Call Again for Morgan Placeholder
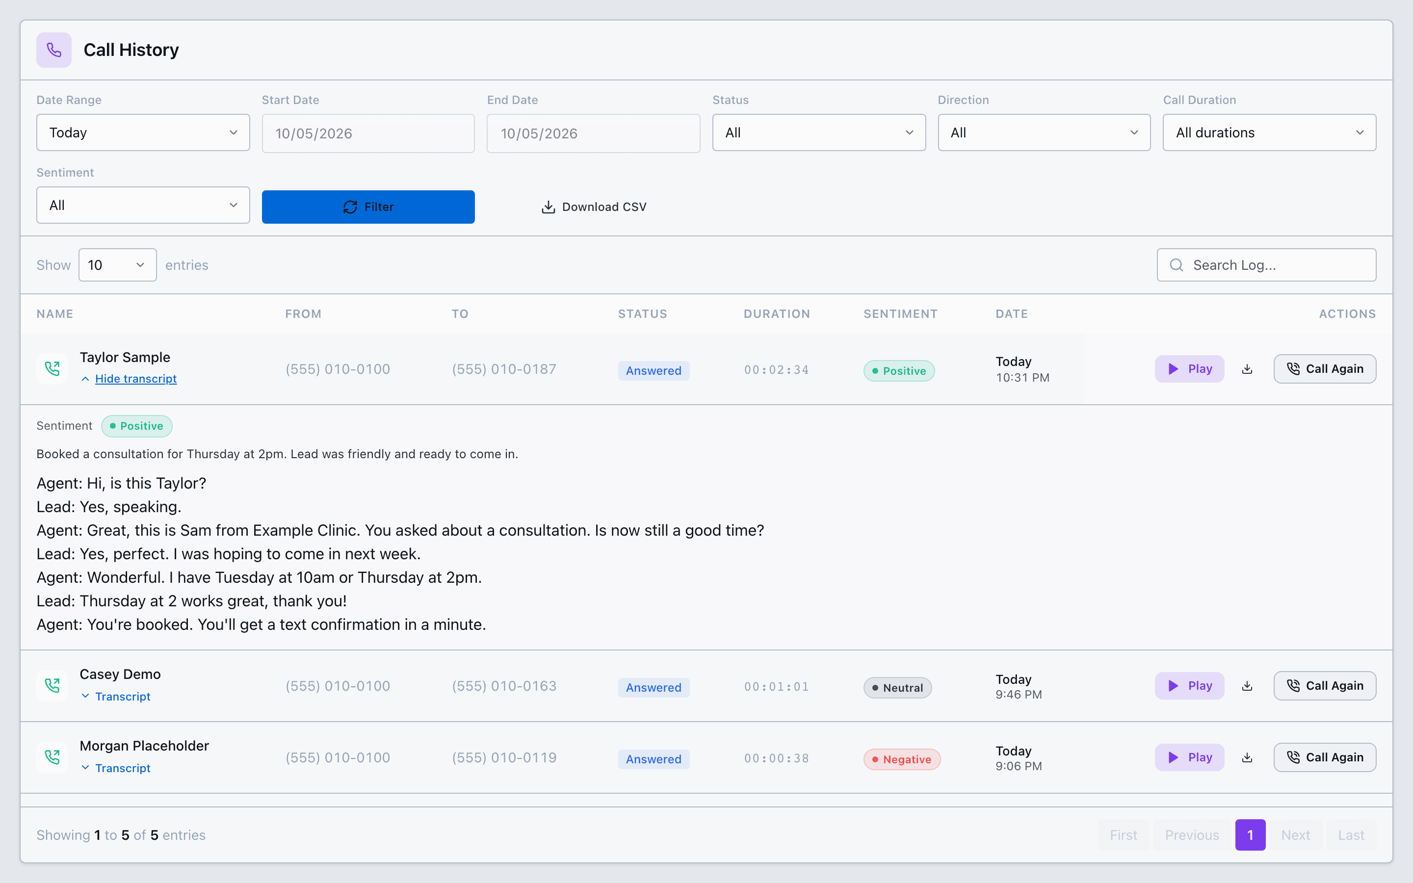1413x883 pixels. coord(1325,757)
